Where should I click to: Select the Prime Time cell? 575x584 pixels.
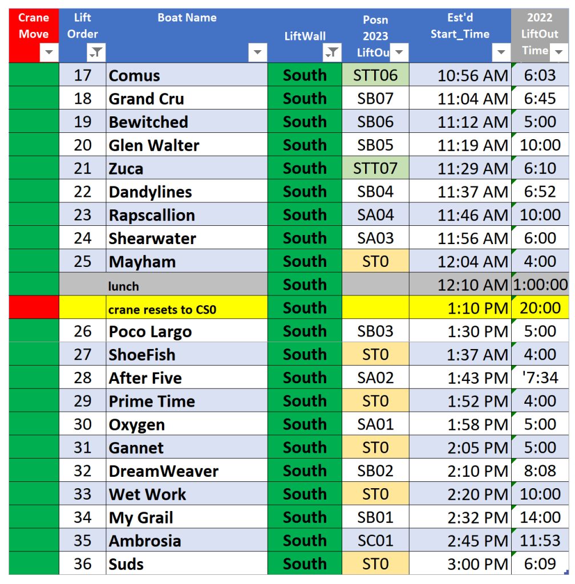[x=187, y=401]
